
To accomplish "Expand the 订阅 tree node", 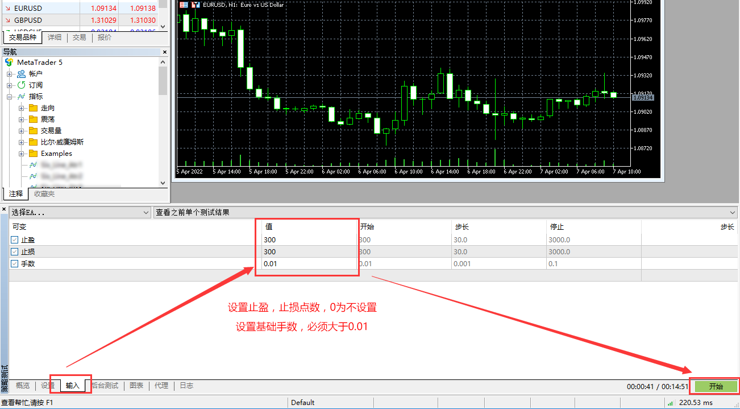I will tap(9, 85).
